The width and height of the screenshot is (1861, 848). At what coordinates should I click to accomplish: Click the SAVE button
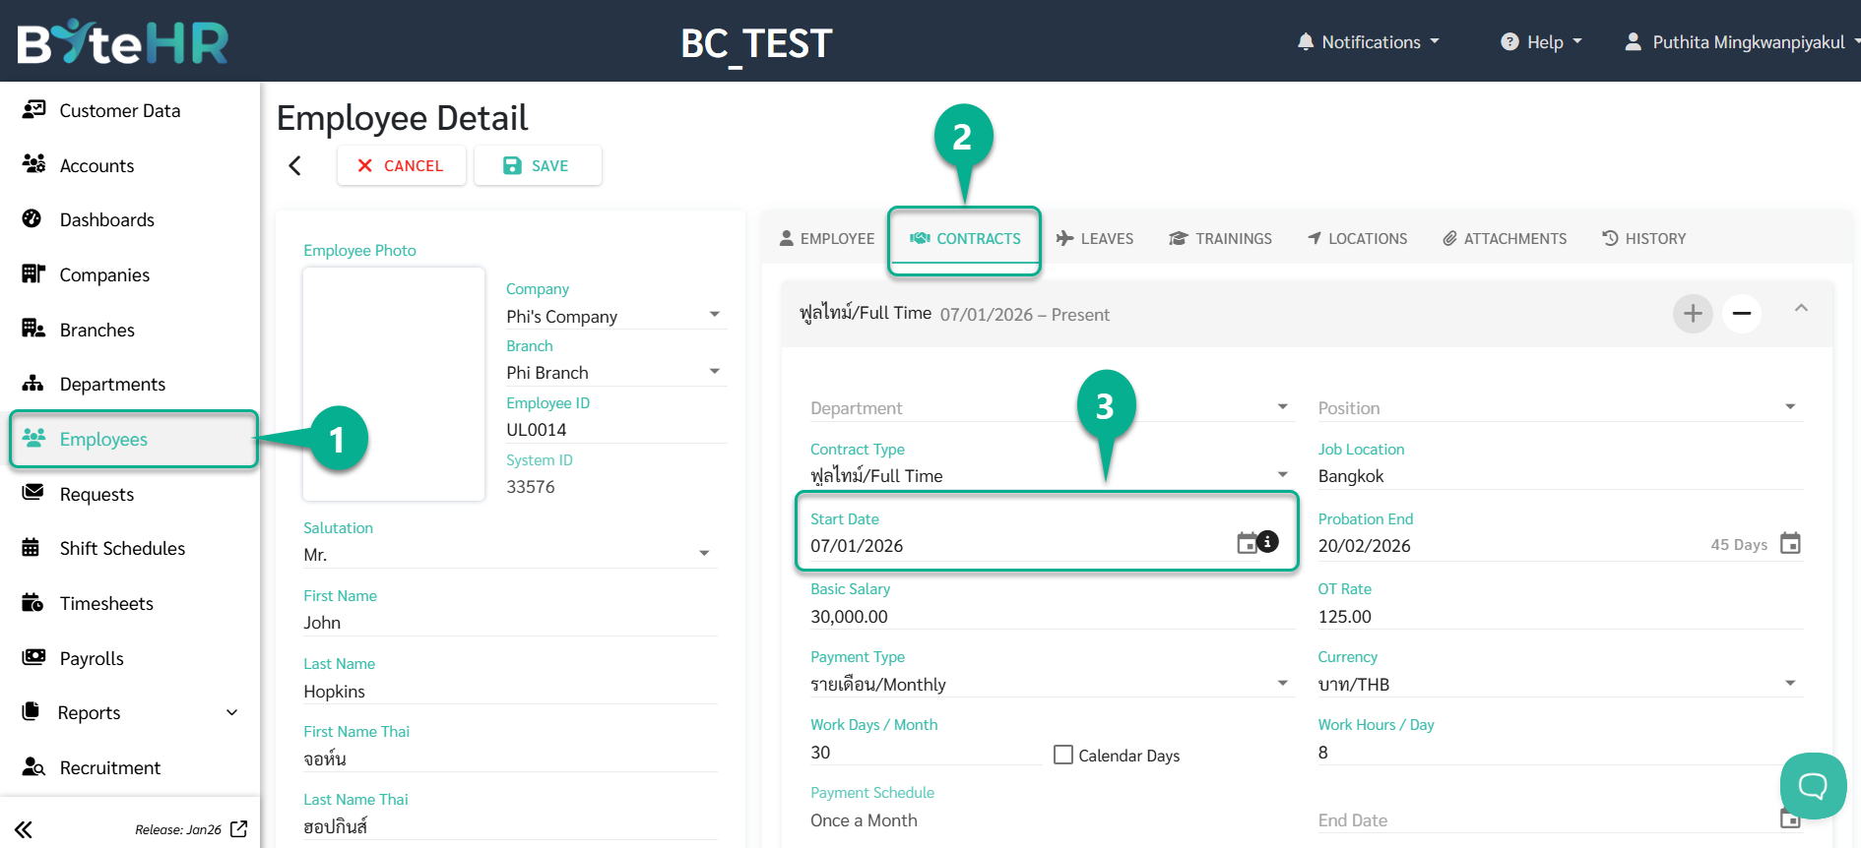pos(538,165)
